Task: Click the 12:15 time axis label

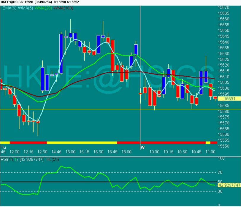Action: pos(28,152)
